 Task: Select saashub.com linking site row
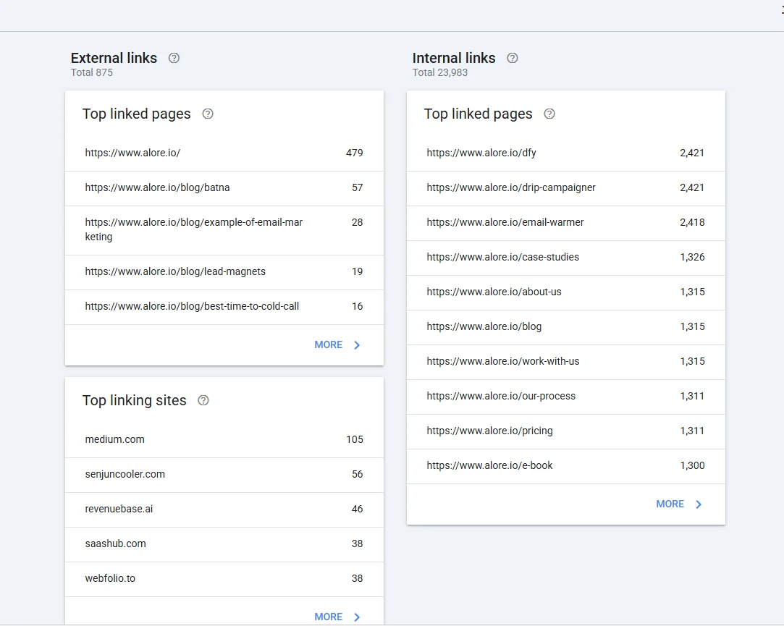(x=224, y=544)
